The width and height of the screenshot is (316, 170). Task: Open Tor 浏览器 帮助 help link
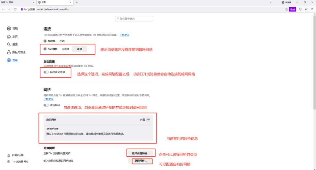click(18, 162)
